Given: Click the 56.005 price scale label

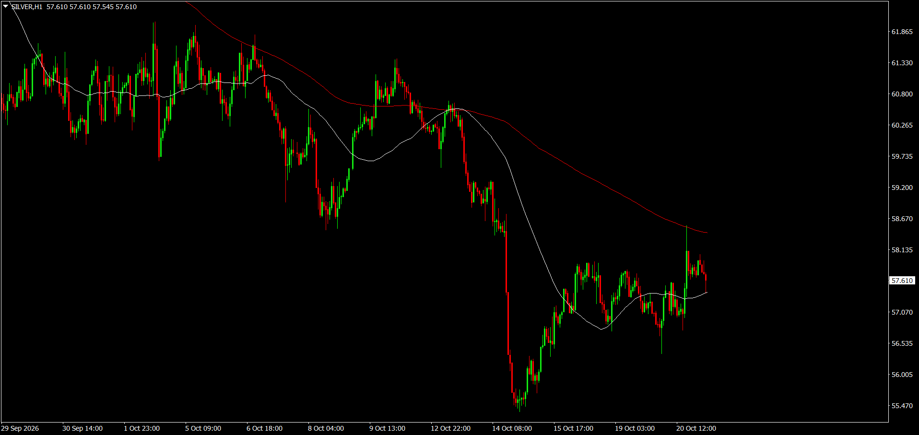Looking at the screenshot, I should [x=902, y=375].
